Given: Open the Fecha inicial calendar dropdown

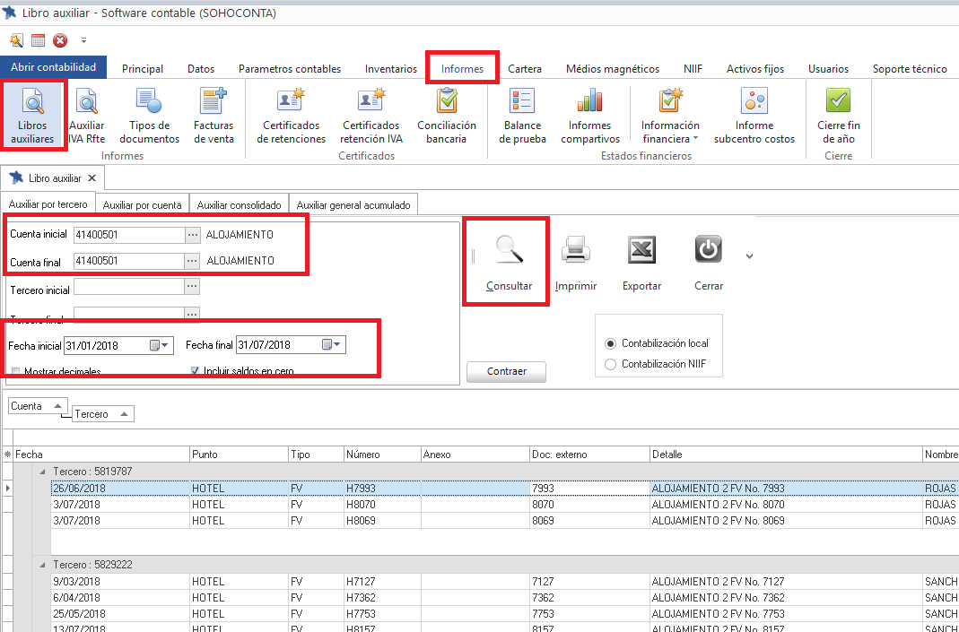Looking at the screenshot, I should pyautogui.click(x=159, y=345).
